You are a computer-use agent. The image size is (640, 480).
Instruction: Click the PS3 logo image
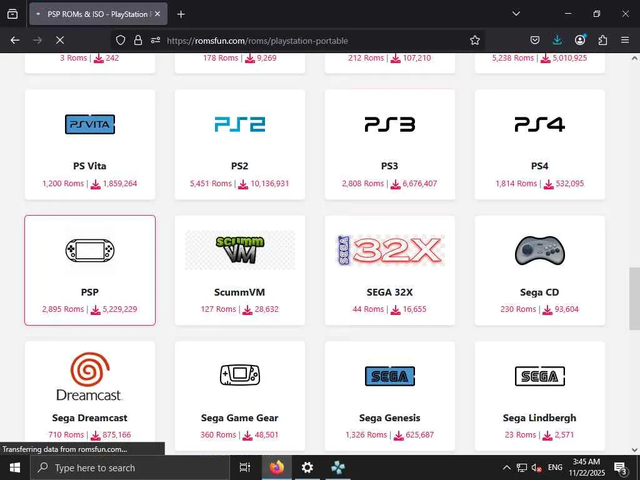390,124
